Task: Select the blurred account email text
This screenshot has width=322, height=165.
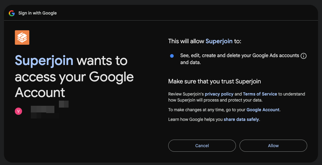Action: (x=49, y=109)
